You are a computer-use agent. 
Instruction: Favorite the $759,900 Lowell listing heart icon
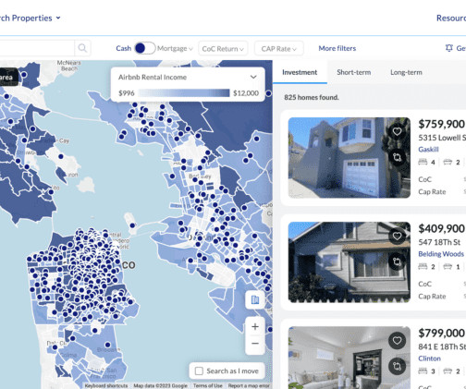point(397,131)
